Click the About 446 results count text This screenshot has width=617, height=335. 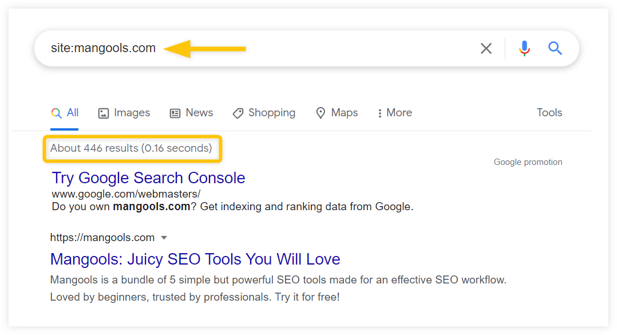[131, 148]
